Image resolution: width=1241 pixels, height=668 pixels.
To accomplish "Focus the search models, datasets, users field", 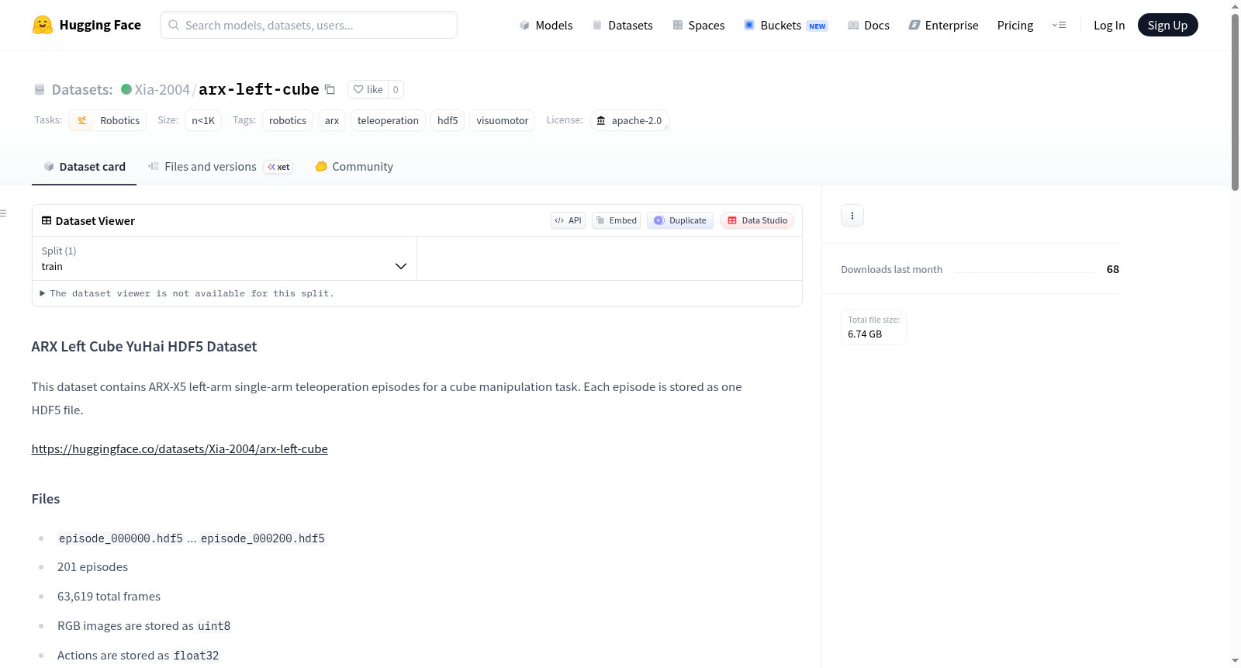I will pos(309,25).
